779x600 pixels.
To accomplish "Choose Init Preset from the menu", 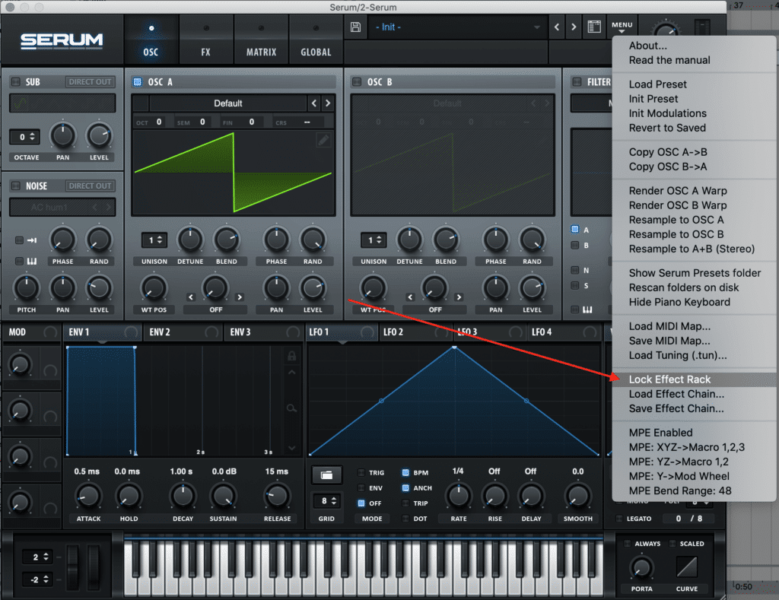I will coord(694,99).
